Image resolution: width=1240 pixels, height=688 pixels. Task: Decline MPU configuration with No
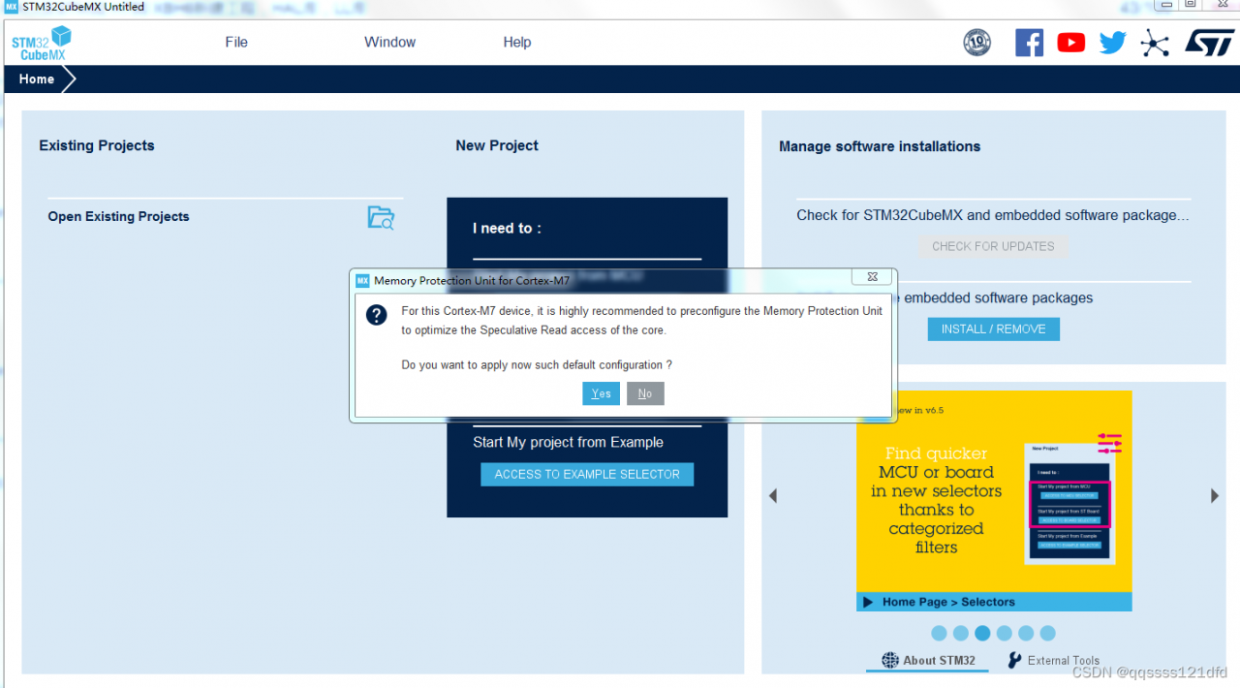[645, 393]
